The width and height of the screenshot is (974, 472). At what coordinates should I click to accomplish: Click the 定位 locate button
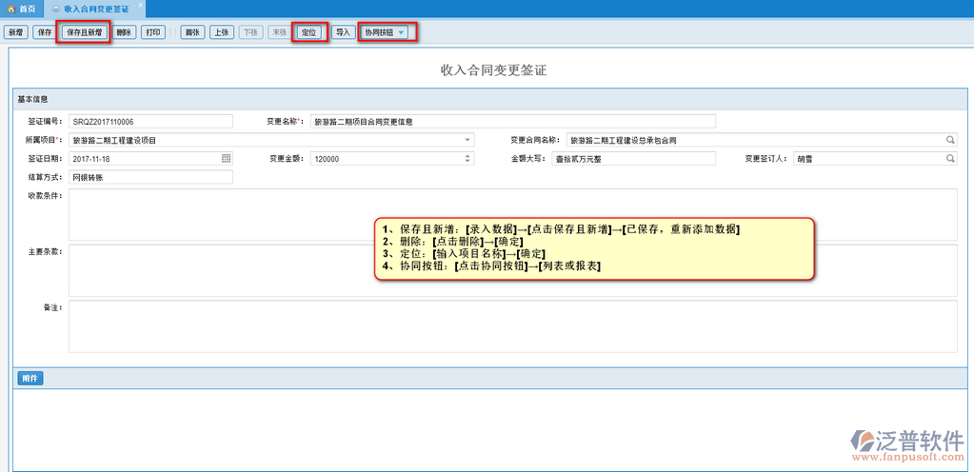(x=309, y=32)
